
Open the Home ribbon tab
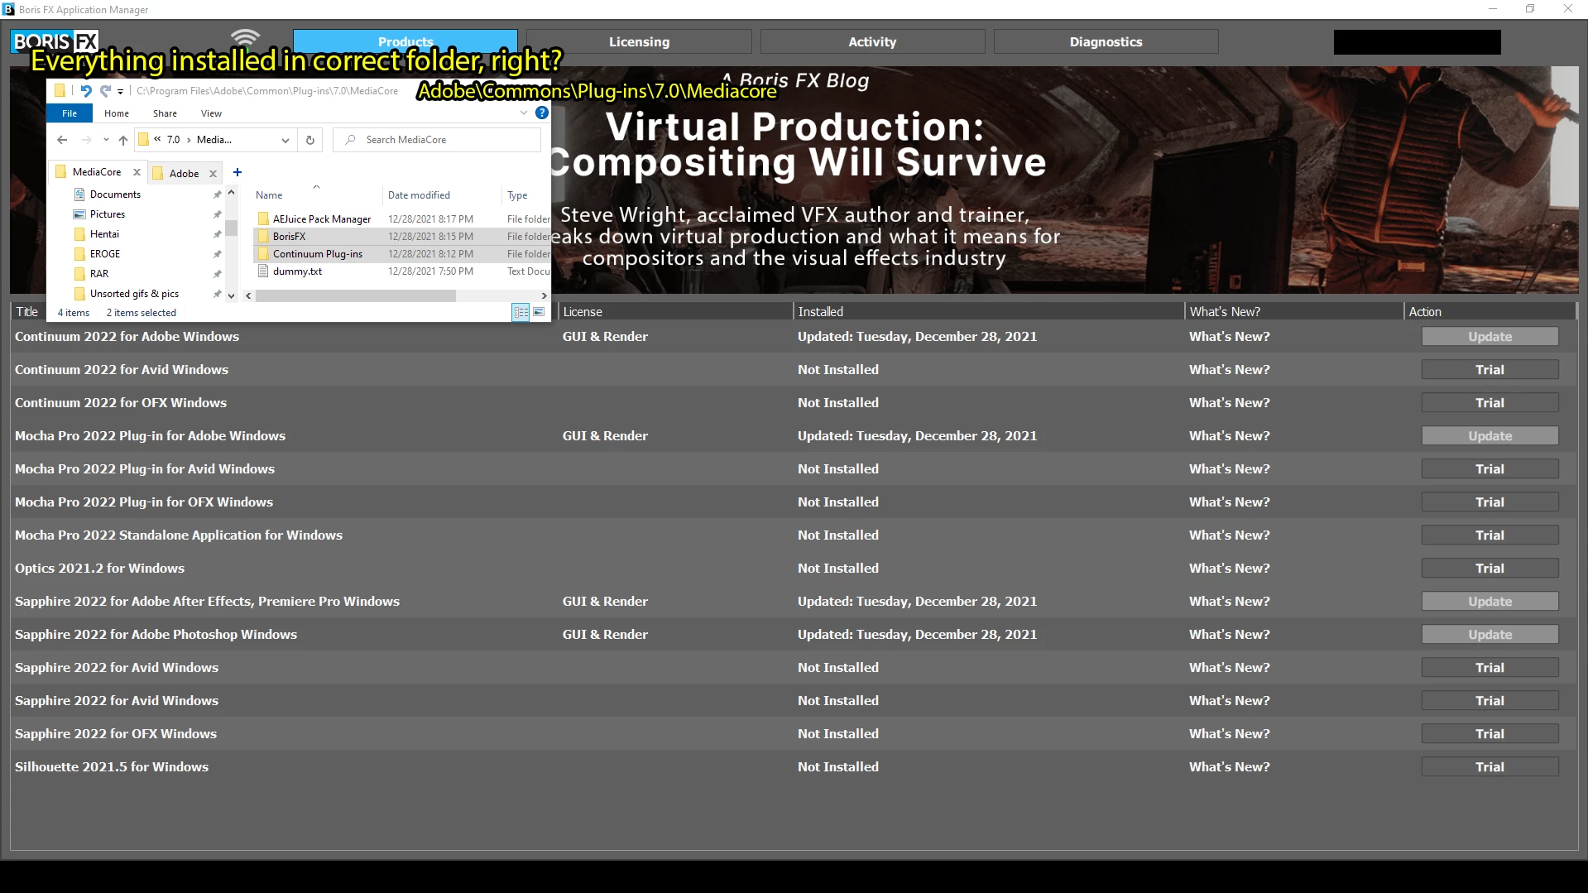[117, 113]
